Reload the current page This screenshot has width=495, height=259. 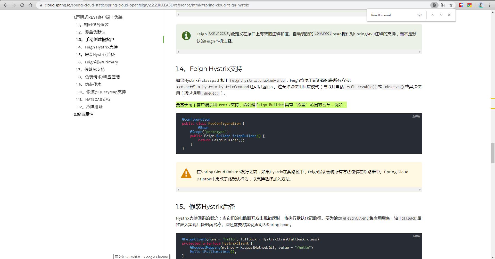click(x=22, y=5)
